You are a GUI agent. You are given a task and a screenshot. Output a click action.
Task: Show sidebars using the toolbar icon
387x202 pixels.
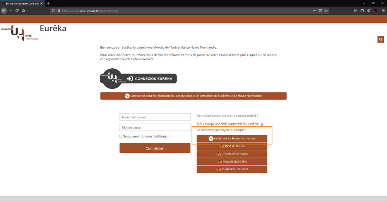(x=363, y=11)
